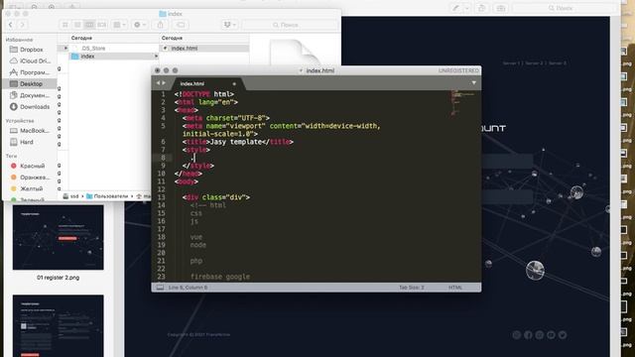Viewport: 635px width, 357px height.
Task: Open the Dropbox toolbar dropdown in Finder
Action: (229, 25)
